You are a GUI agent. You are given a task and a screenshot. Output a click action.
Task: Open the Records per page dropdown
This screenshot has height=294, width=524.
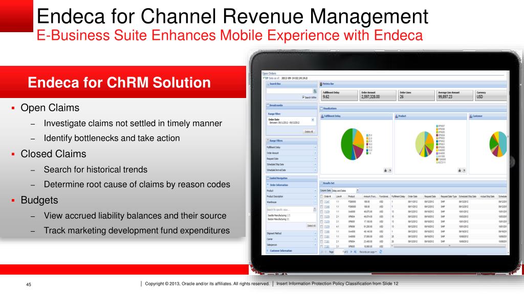tap(368, 252)
